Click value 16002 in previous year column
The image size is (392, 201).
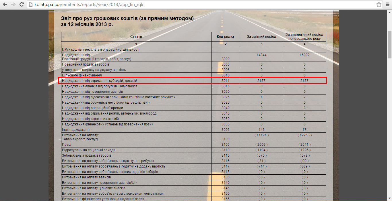point(304,55)
